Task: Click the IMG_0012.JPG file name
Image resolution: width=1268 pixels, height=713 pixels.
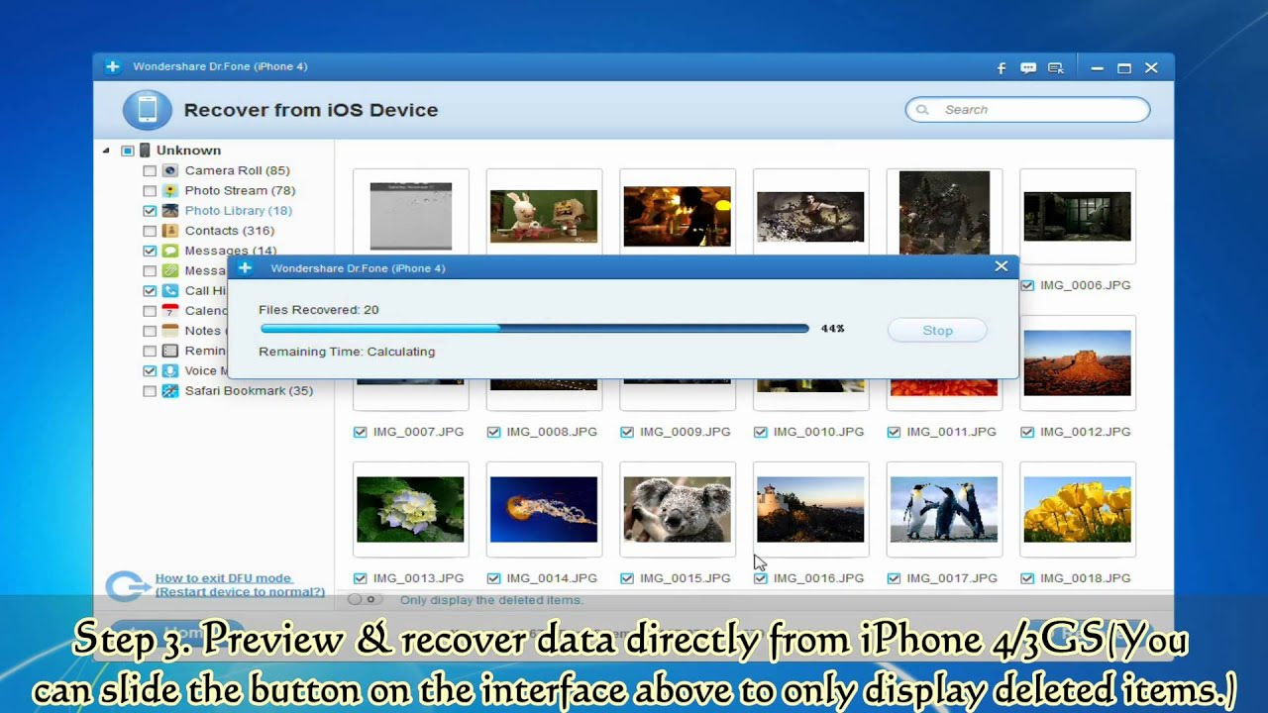Action: 1086,432
